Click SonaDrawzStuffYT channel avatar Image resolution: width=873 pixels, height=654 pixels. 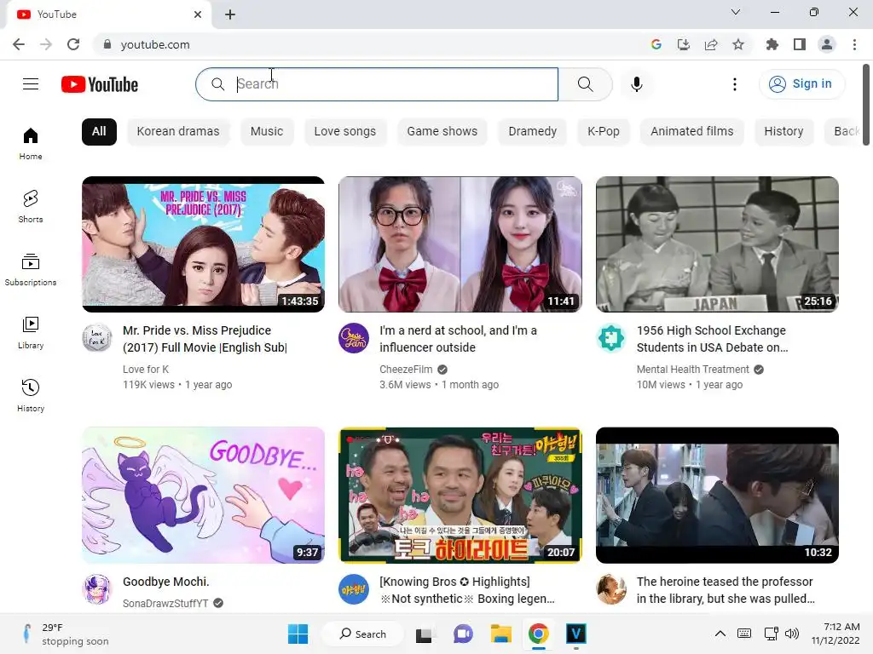tap(97, 589)
